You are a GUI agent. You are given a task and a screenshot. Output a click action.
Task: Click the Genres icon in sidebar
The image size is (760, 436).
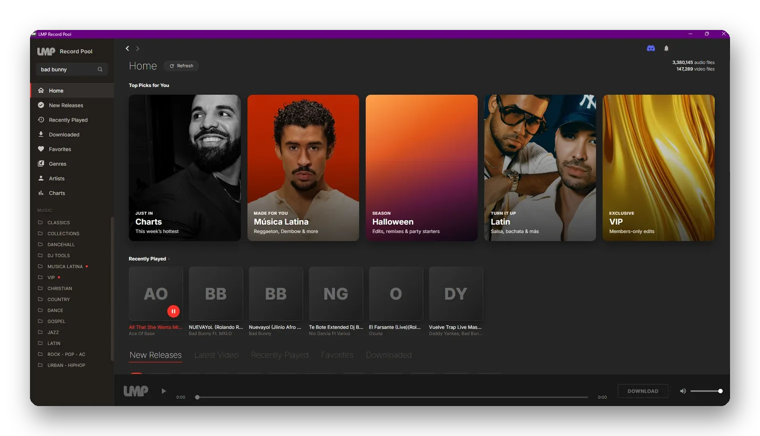(x=41, y=163)
